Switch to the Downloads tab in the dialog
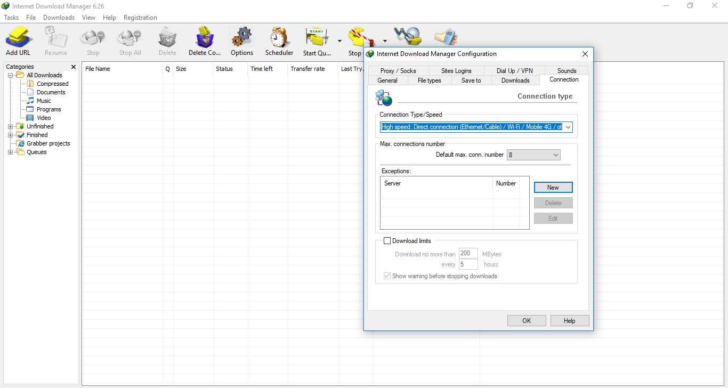 click(515, 80)
